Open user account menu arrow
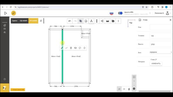This screenshot has width=173, height=97. [171, 13]
